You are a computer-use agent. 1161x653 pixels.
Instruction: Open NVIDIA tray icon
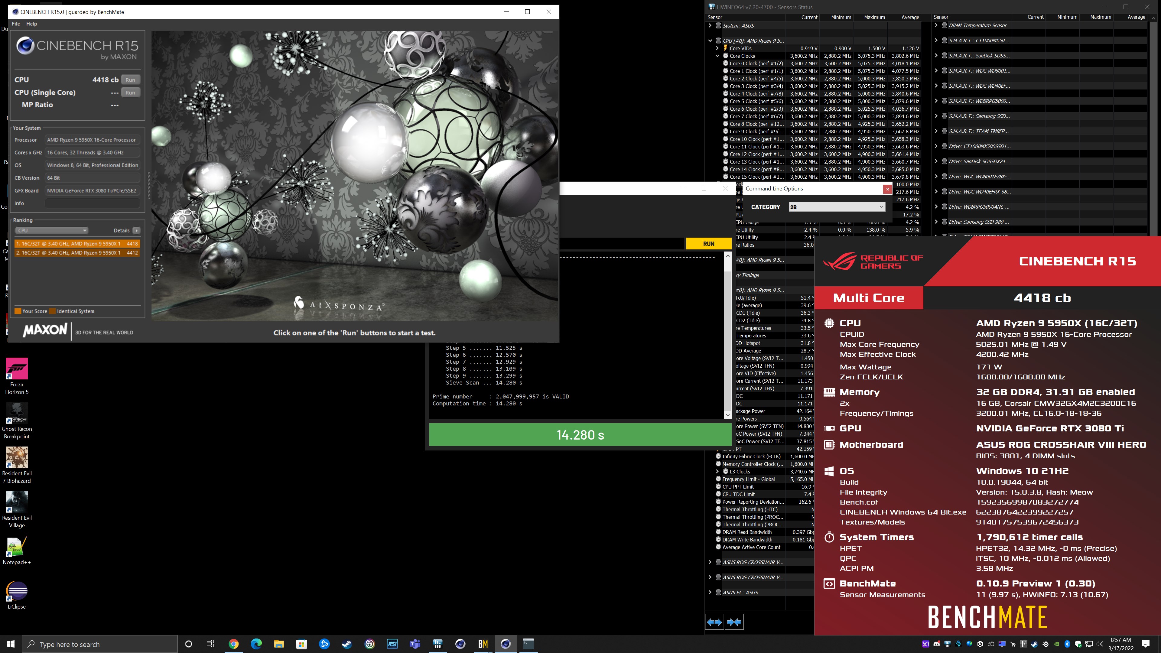[x=1056, y=644]
